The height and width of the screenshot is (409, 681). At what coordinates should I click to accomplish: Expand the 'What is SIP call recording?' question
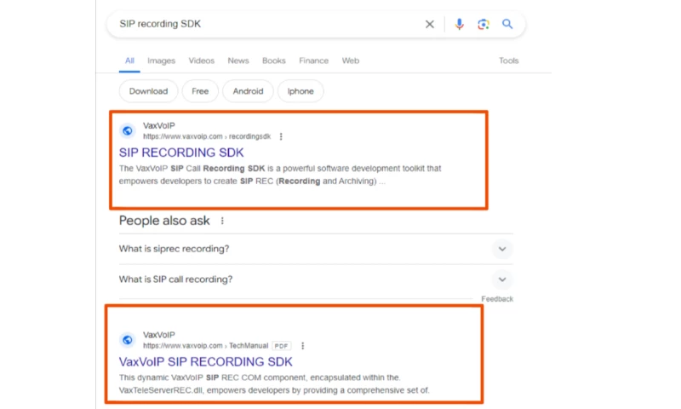316,279
